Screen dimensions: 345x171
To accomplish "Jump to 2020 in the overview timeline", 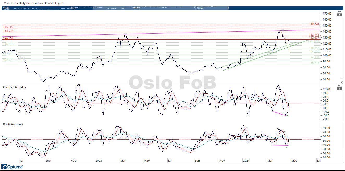I will [x=5, y=8].
